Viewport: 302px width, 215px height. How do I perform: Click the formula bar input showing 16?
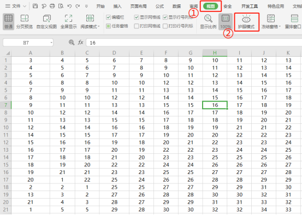point(194,43)
